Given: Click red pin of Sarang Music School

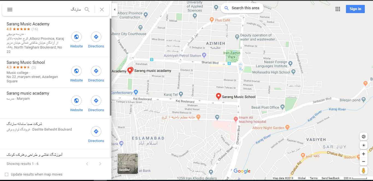Looking at the screenshot, I should click(x=218, y=96).
